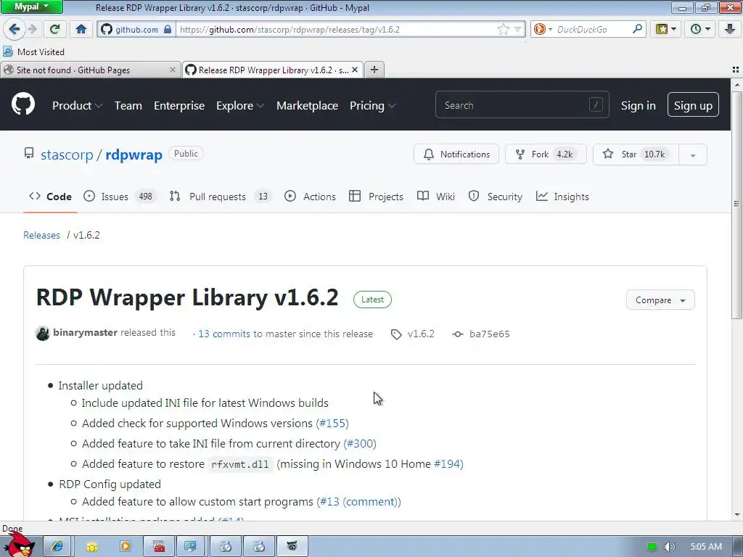Click the volume speaker tray icon
The width and height of the screenshot is (743, 557).
[x=669, y=547]
